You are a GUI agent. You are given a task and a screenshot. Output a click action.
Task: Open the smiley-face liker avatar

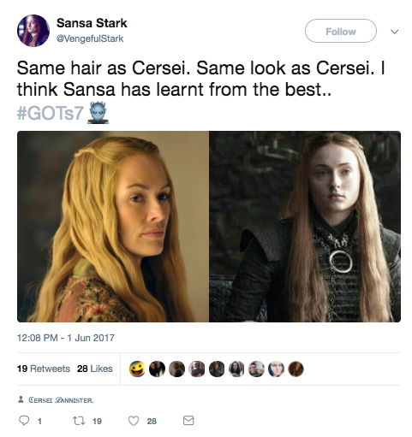click(137, 369)
